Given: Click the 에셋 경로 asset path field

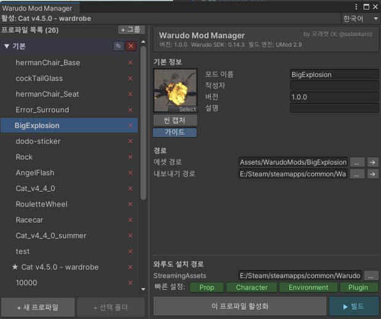Looking at the screenshot, I should pyautogui.click(x=293, y=162).
